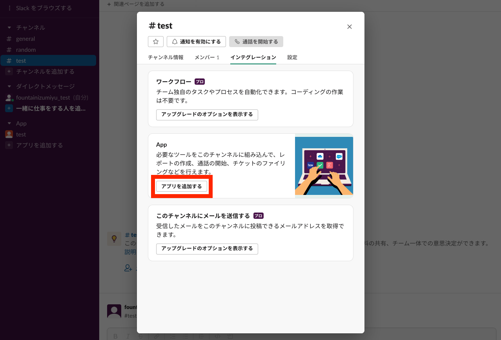Select the general channel
The image size is (501, 340).
coord(25,39)
